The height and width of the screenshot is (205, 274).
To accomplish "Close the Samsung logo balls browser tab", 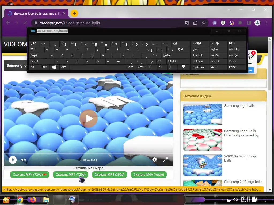I will pyautogui.click(x=64, y=13).
